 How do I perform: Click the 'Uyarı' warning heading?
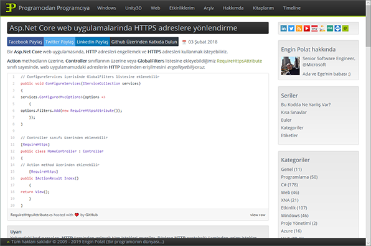point(16,232)
